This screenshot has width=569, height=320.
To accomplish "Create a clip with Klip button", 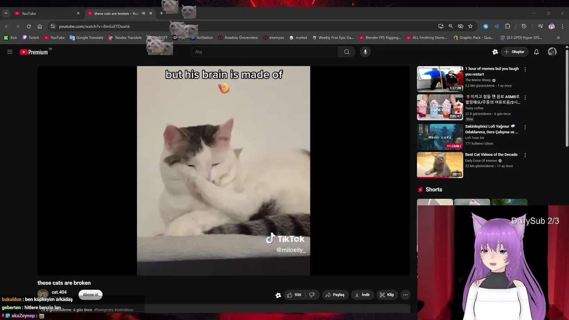I will click(387, 295).
